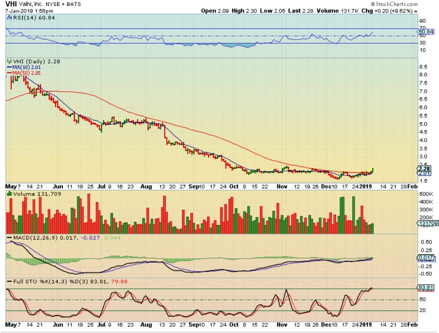439x333 pixels.
Task: Click the 131709 volume axis tag
Action: (x=428, y=223)
